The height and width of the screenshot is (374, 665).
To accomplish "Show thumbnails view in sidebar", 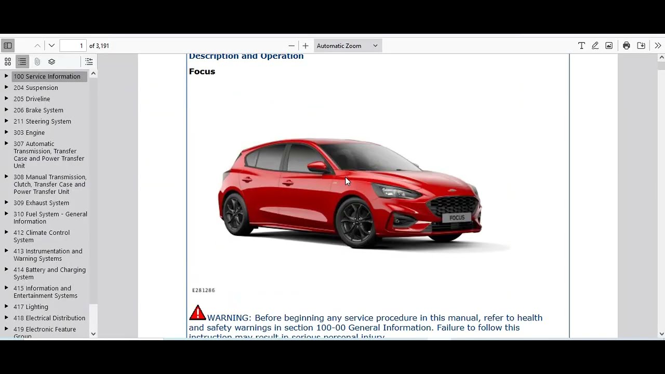I will point(8,62).
